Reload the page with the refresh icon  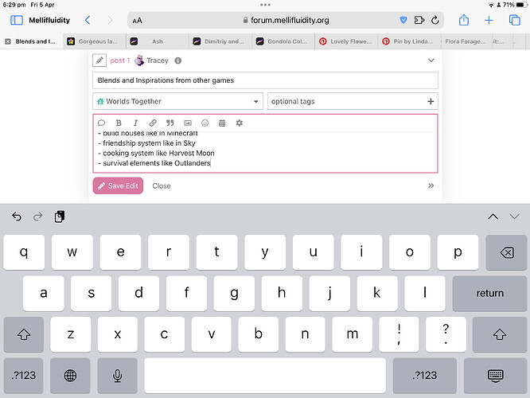coord(435,20)
